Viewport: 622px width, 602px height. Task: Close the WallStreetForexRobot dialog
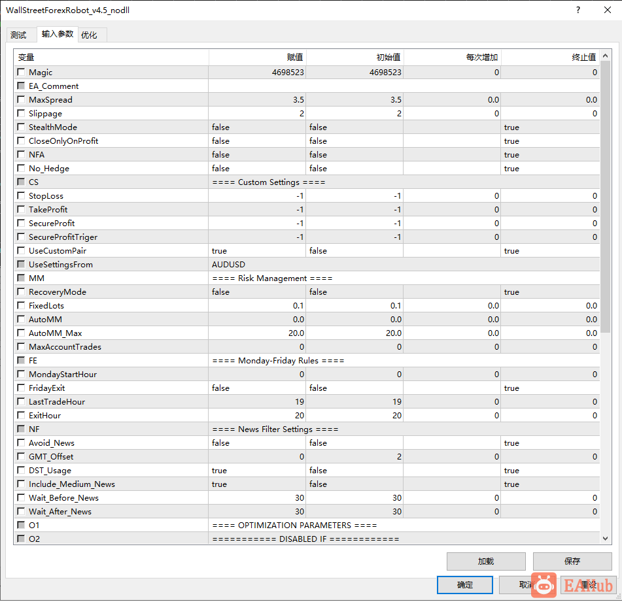tap(608, 10)
